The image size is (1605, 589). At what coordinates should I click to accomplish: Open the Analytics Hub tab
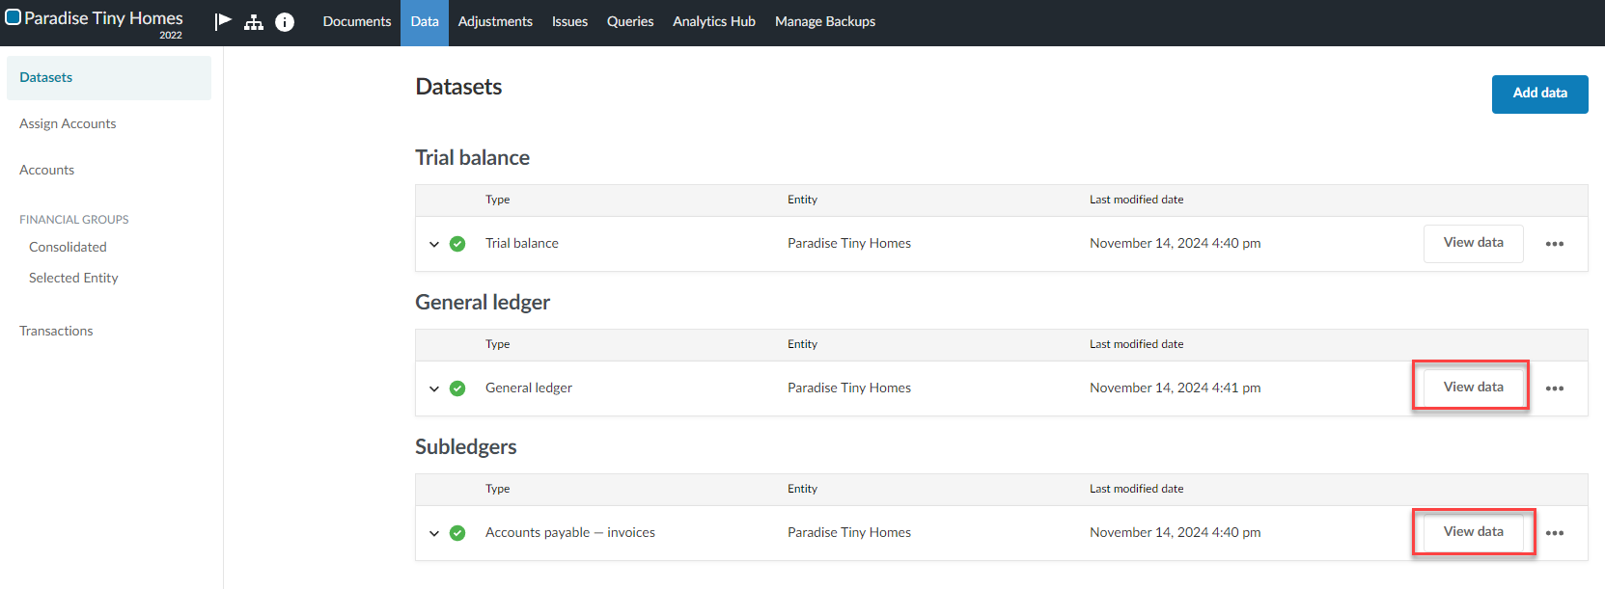pos(713,21)
